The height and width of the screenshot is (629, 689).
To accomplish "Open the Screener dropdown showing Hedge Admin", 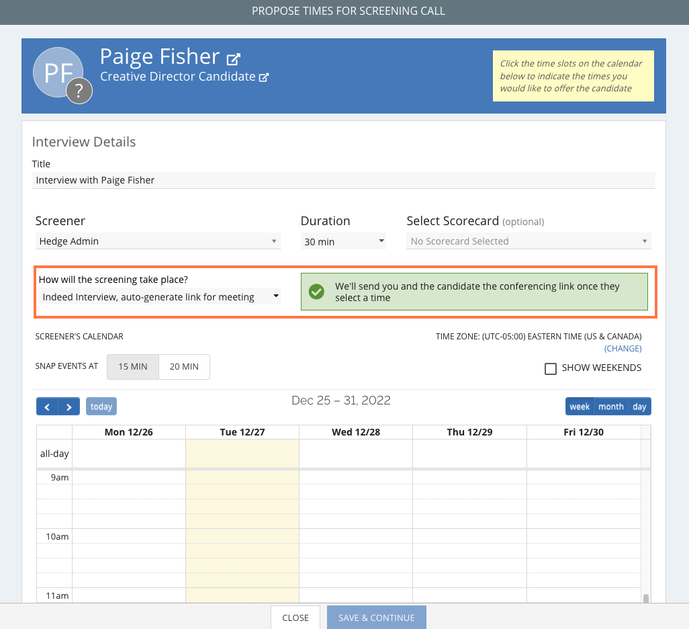I will (158, 241).
